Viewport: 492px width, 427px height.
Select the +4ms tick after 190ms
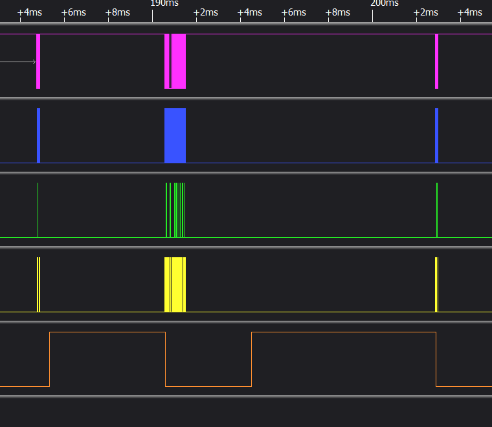(249, 12)
